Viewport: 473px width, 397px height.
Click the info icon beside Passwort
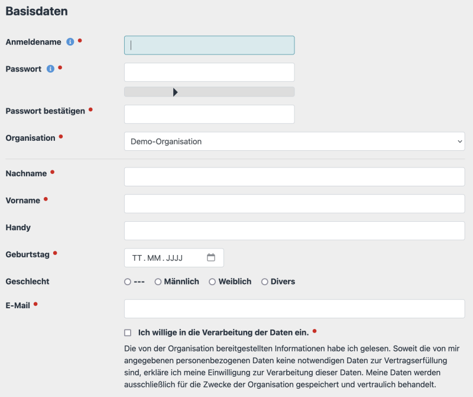(51, 69)
